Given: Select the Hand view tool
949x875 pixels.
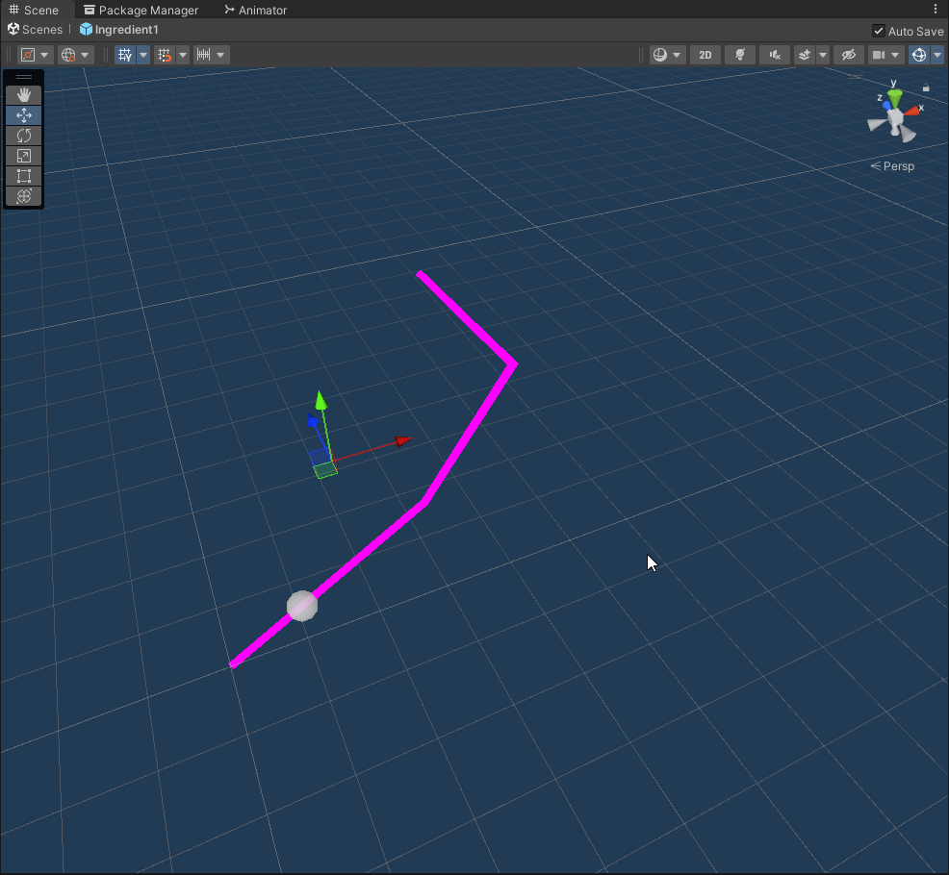Looking at the screenshot, I should [24, 94].
